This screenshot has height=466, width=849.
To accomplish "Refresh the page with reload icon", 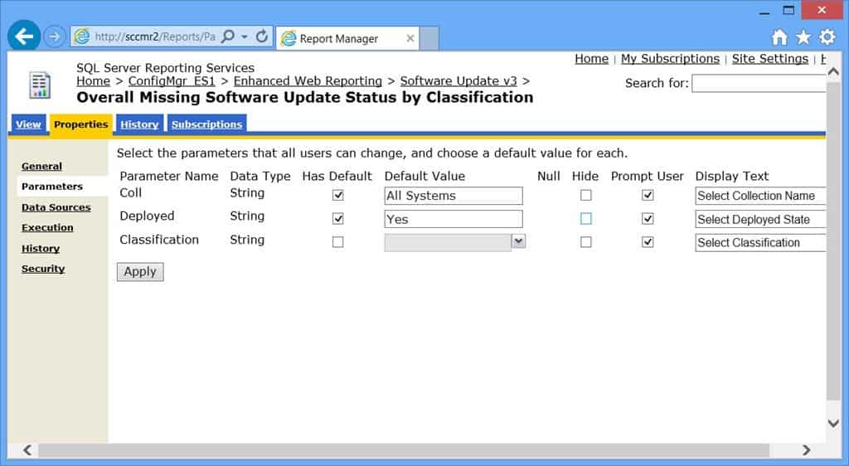I will [x=262, y=36].
